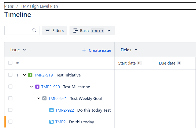The width and height of the screenshot is (196, 128).
Task: Click the green initiative icon for TMP2-919
Action: point(30,75)
